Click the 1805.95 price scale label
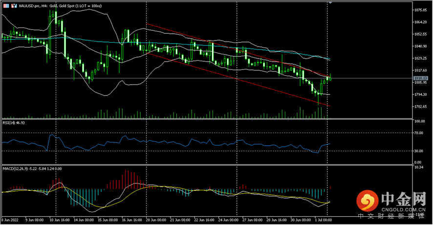Viewport: 433px width, 225px height. tap(421, 83)
